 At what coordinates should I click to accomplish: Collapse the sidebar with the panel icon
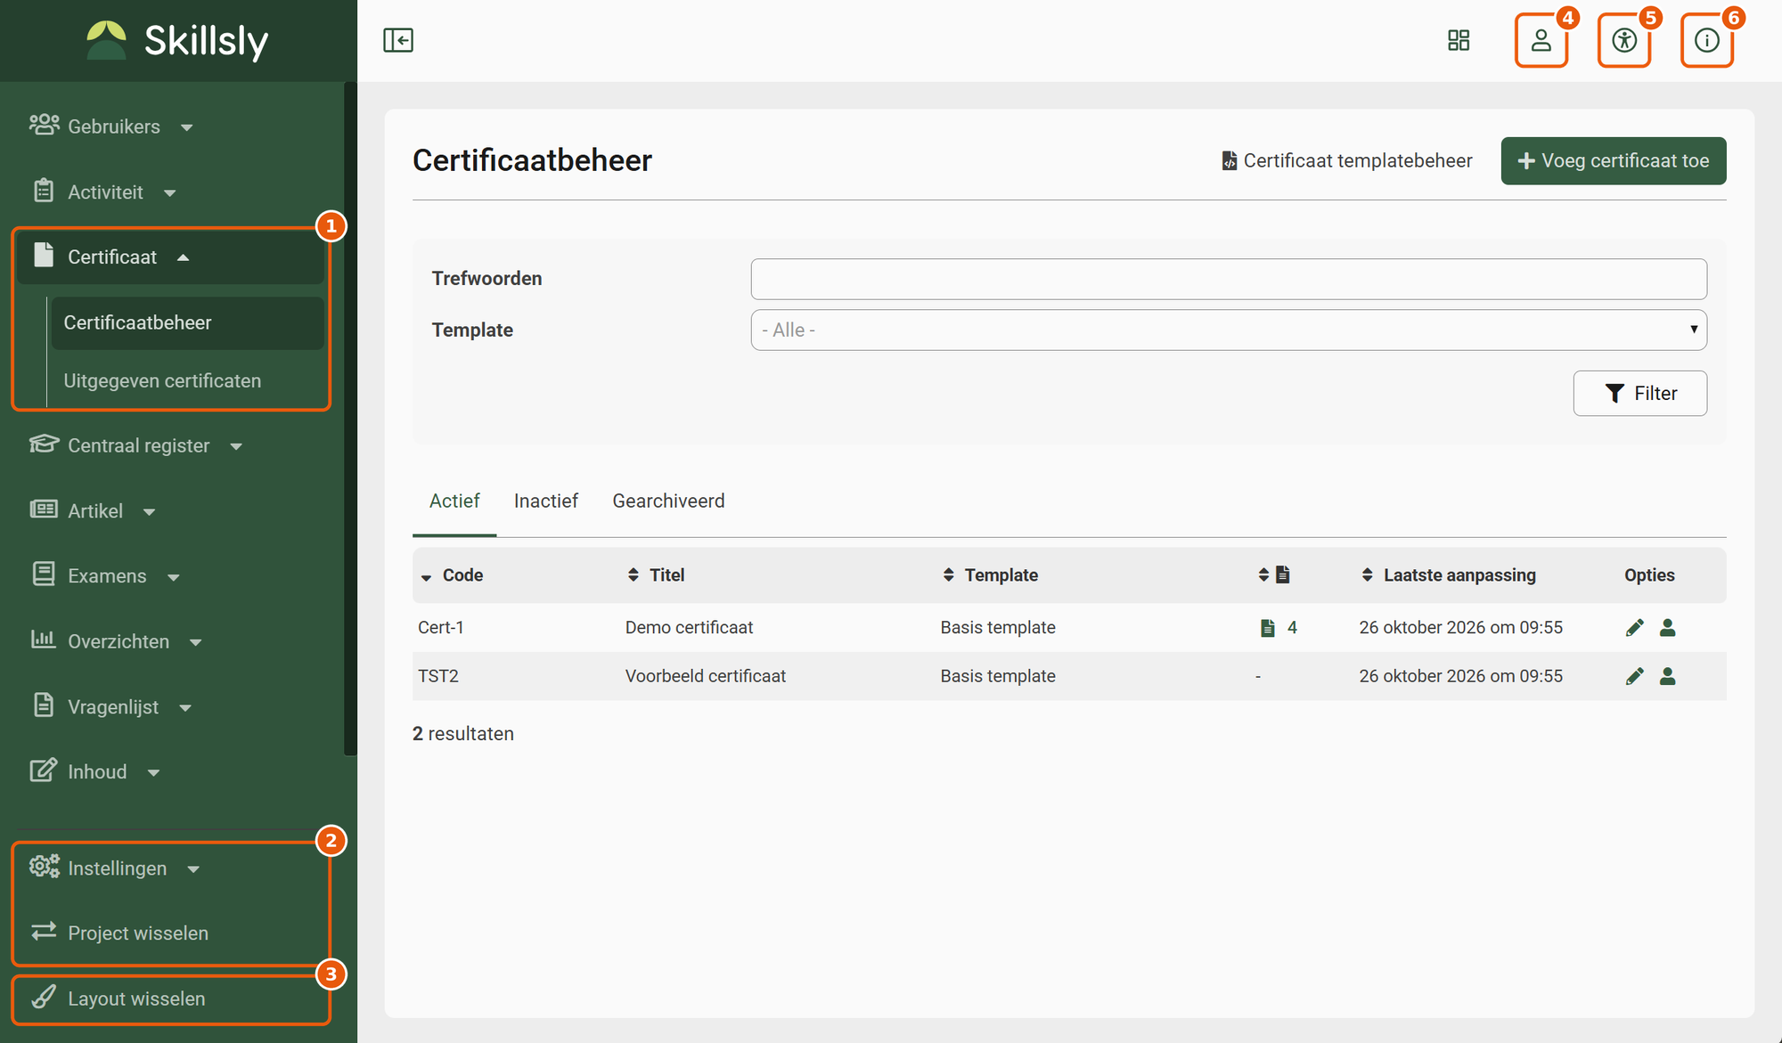pyautogui.click(x=398, y=40)
